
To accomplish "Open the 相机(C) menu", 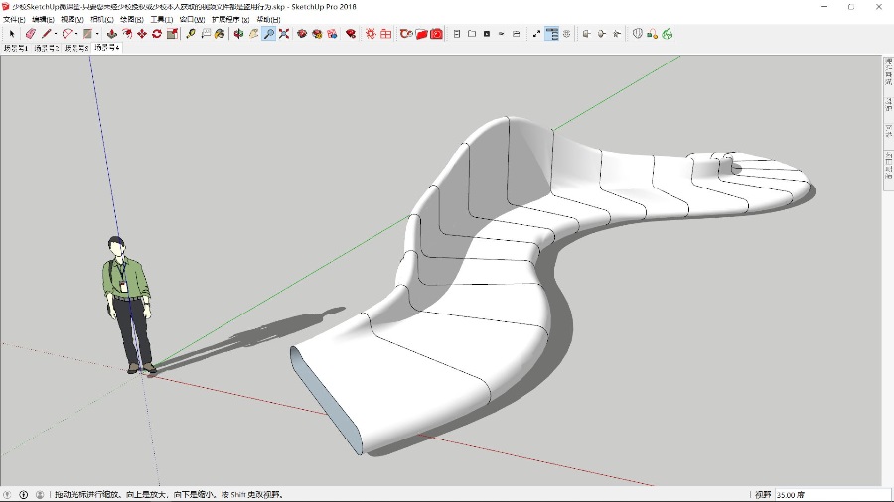I will point(102,20).
